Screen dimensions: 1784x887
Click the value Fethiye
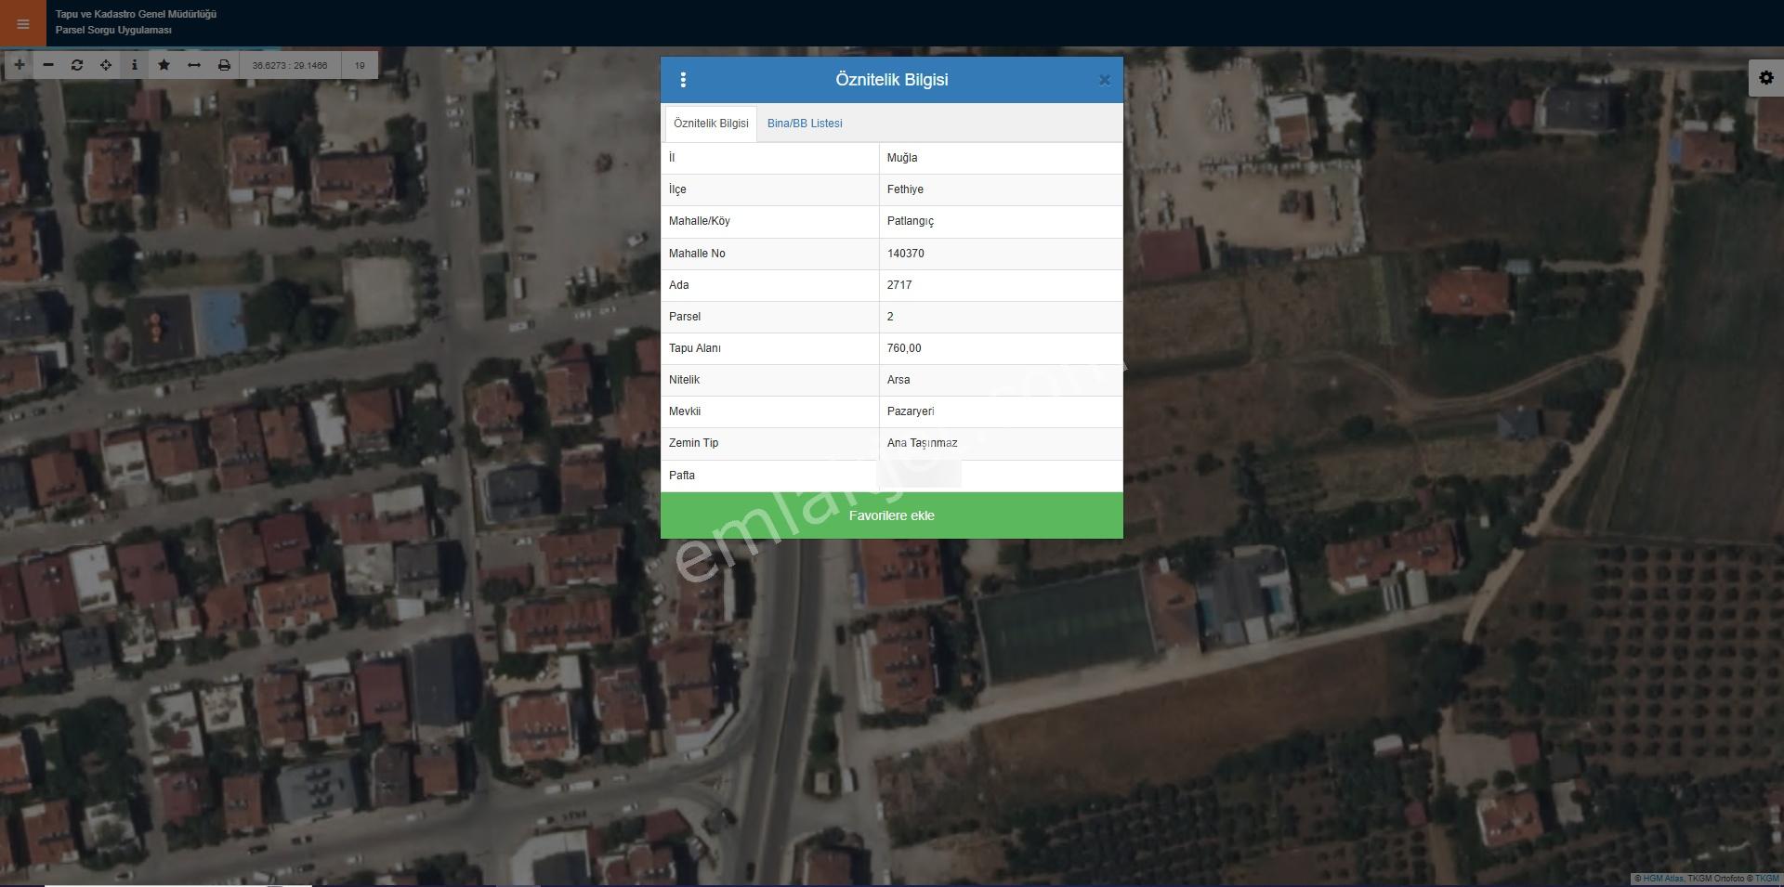(905, 189)
